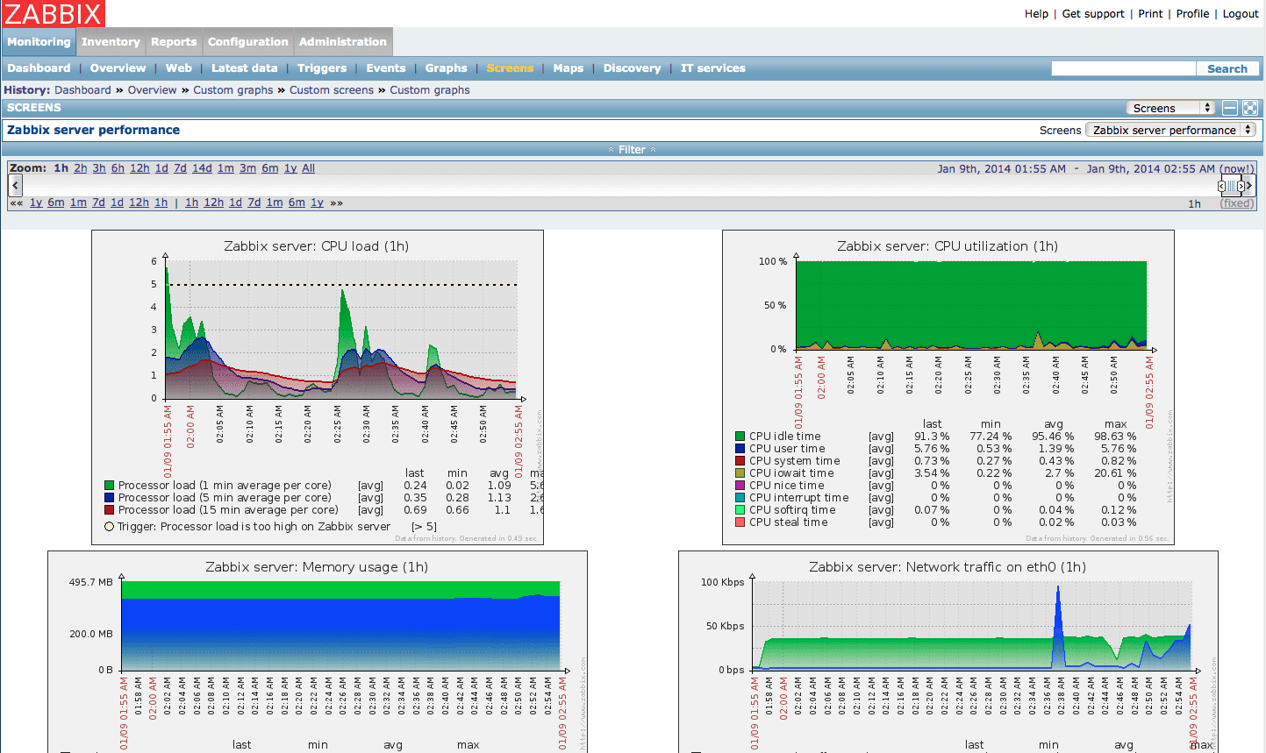This screenshot has width=1266, height=753.
Task: Set zoom to 2h
Action: pyautogui.click(x=80, y=168)
